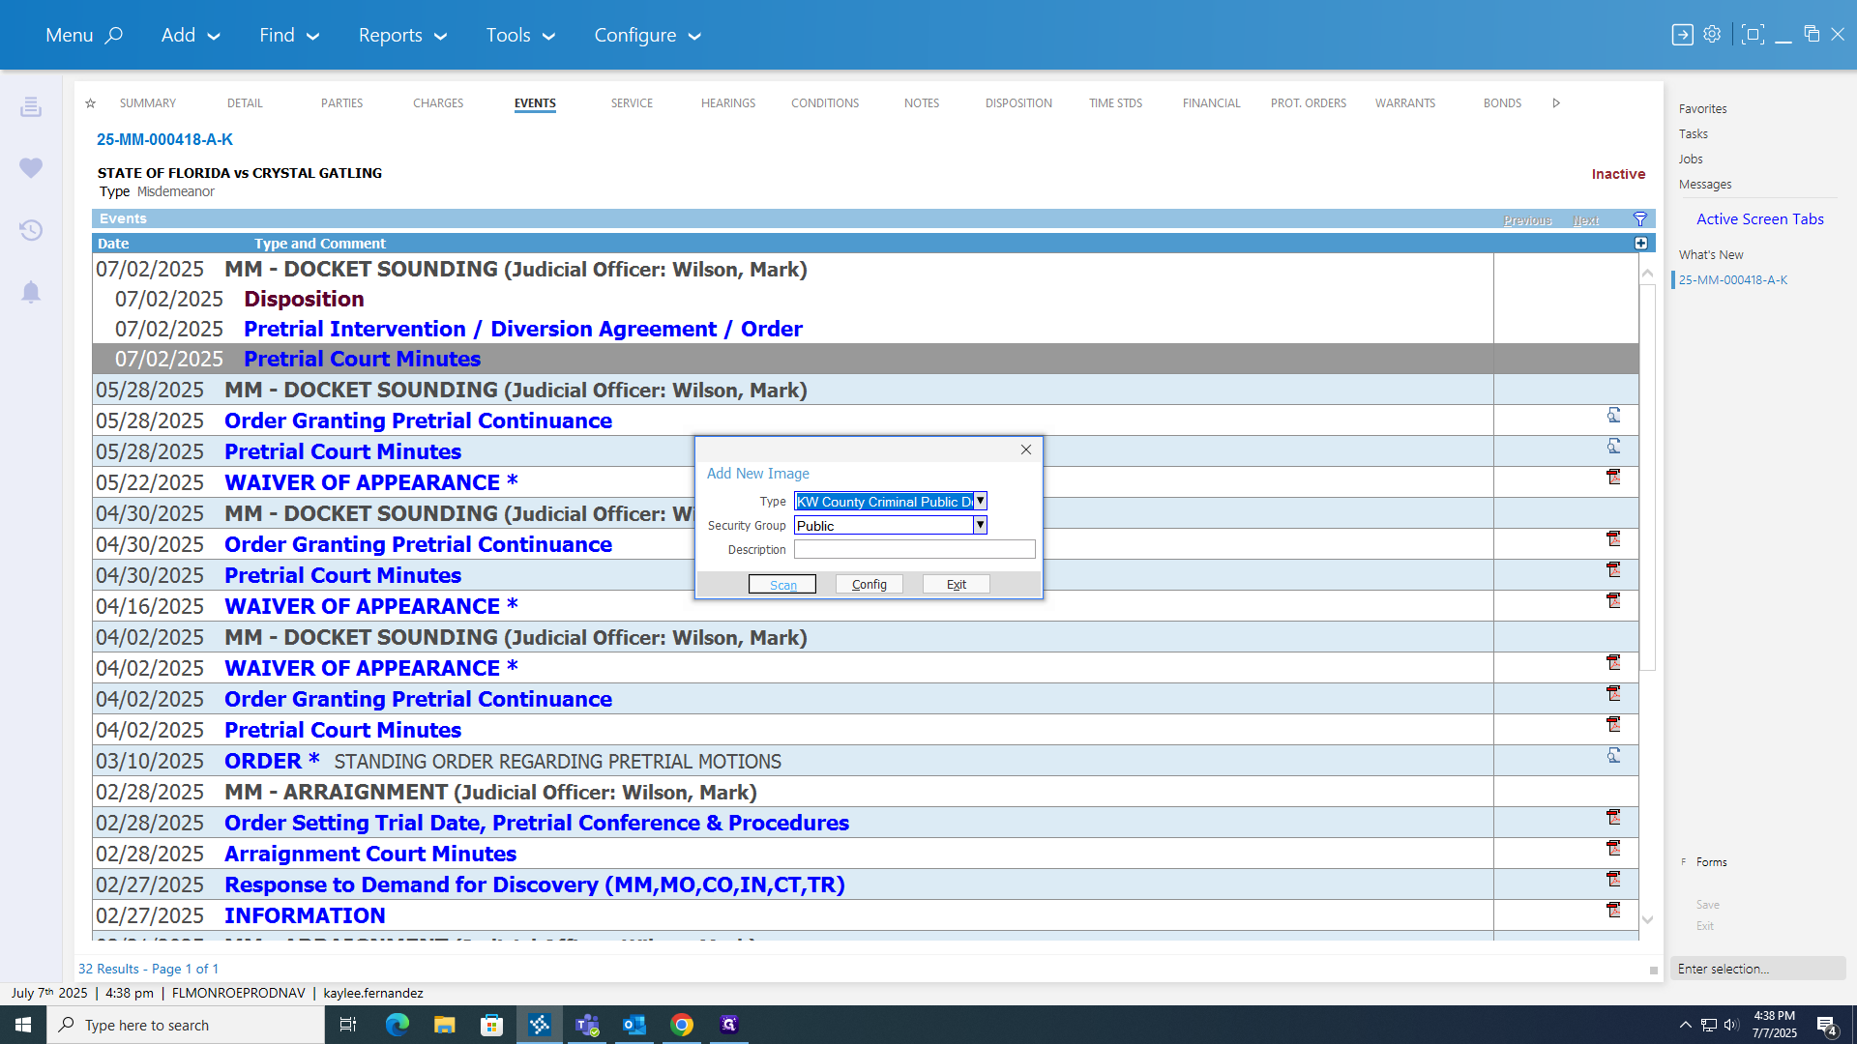1857x1044 pixels.
Task: Click the Exit button in dialog
Action: [x=957, y=585]
